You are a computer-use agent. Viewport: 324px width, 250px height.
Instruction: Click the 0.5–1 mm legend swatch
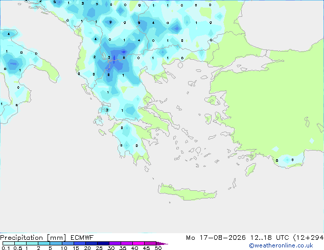tap(20, 243)
